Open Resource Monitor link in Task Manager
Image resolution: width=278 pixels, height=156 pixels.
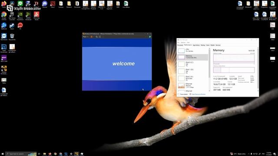[198, 94]
